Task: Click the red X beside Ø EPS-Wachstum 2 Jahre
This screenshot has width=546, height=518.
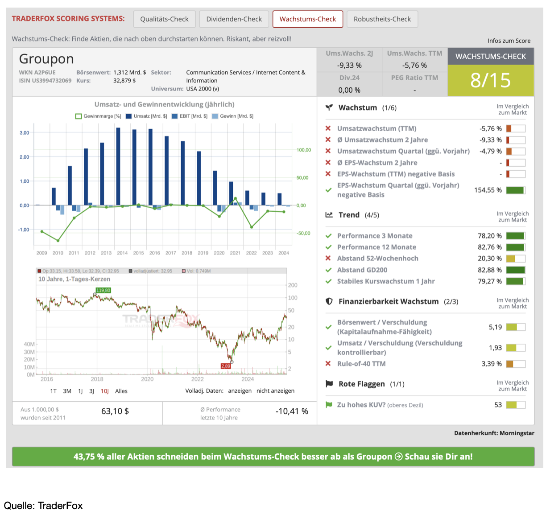Action: tap(328, 163)
